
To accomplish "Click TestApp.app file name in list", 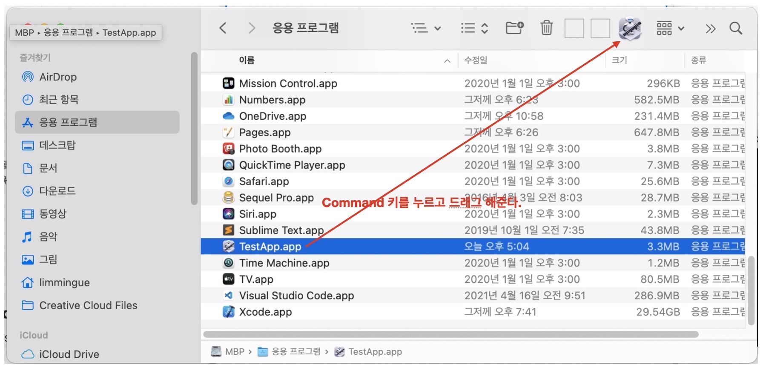I will click(x=270, y=247).
